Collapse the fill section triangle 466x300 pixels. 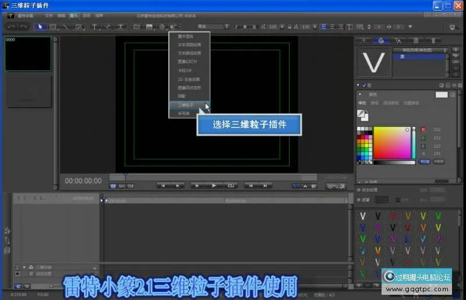click(x=358, y=85)
